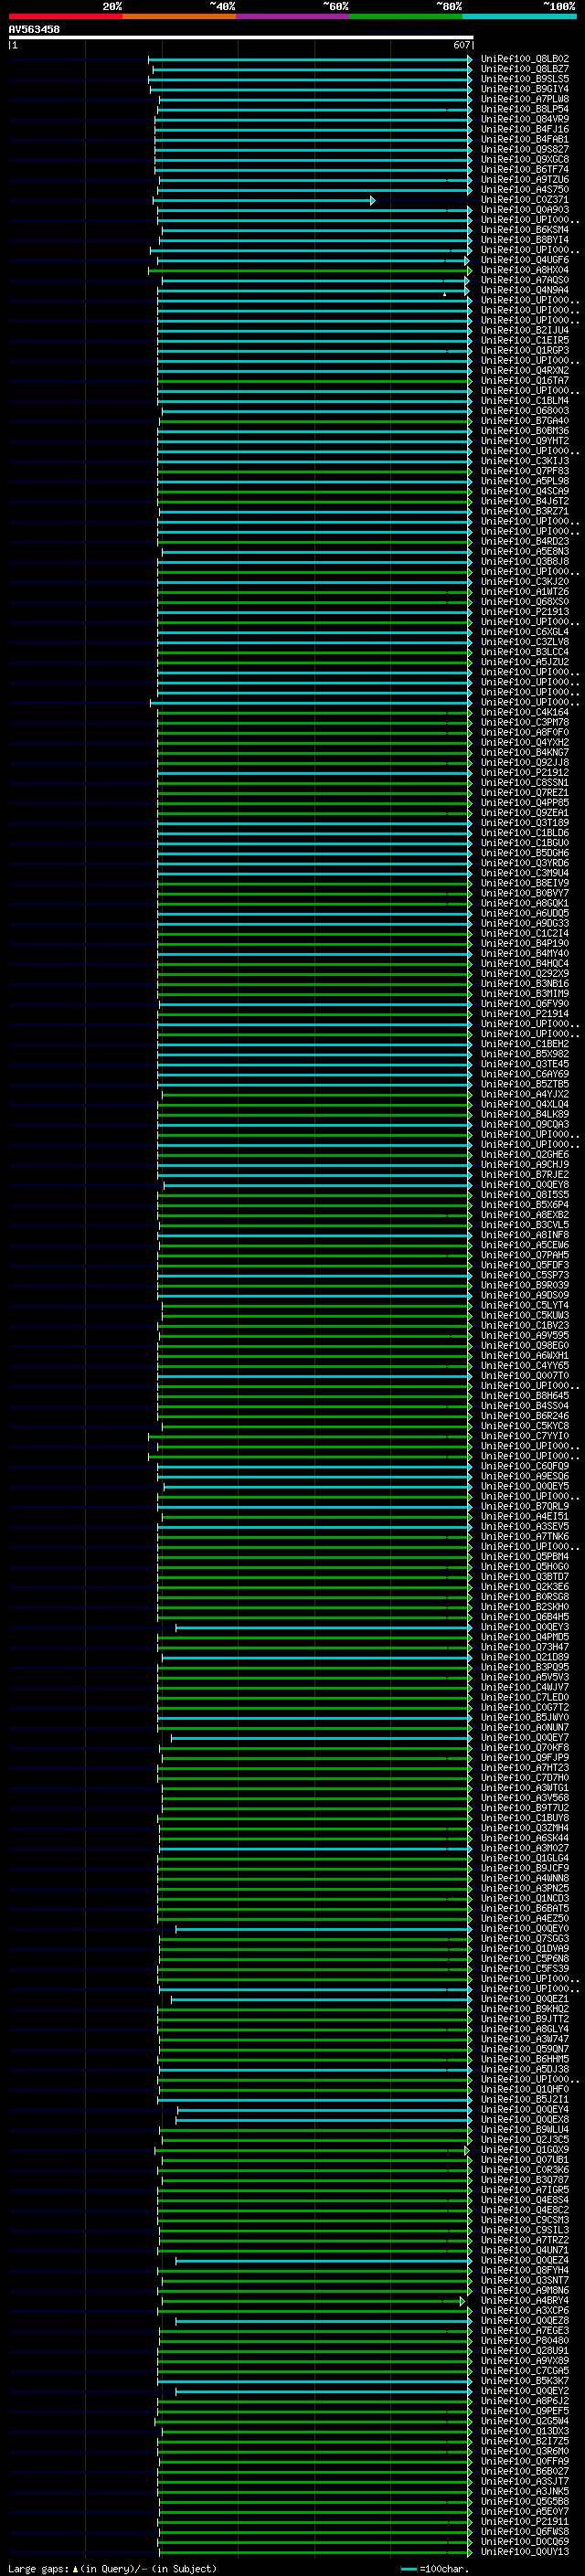
Task: Click the text UniRef100_Q0A903
Action: pos(525,210)
